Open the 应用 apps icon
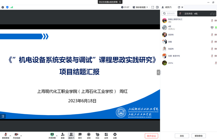This screenshot has height=140, width=217. 106,136
